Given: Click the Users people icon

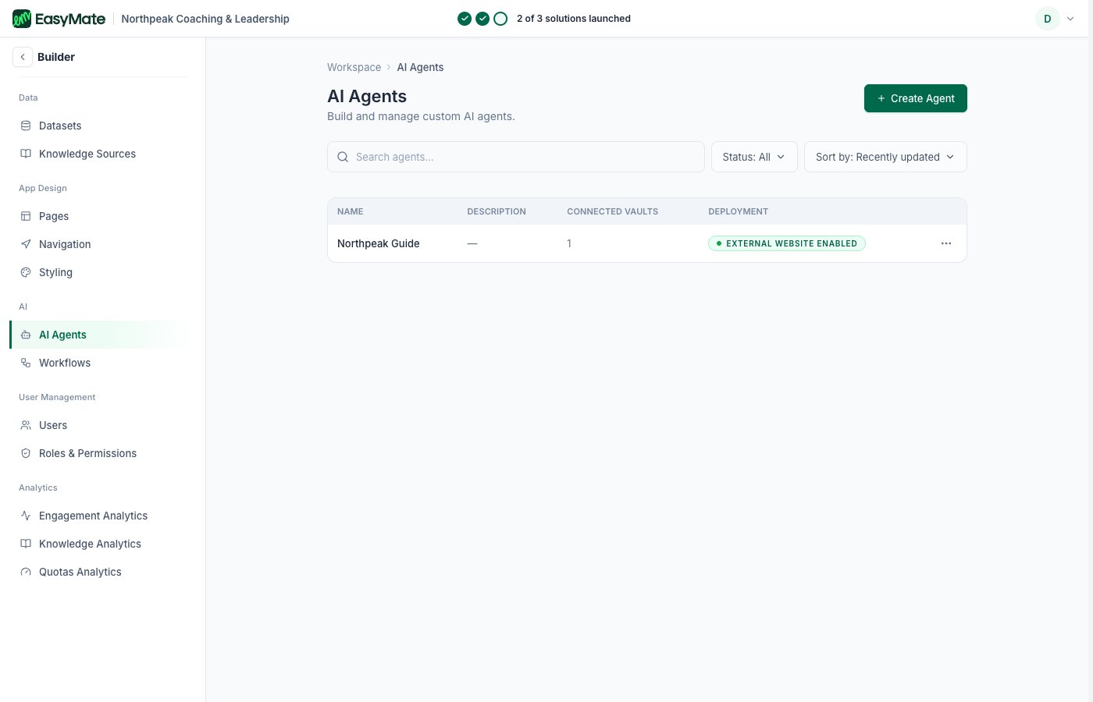Looking at the screenshot, I should coord(26,425).
